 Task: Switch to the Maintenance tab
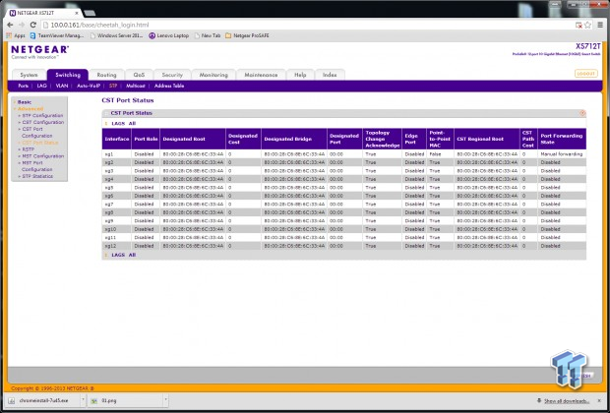261,75
